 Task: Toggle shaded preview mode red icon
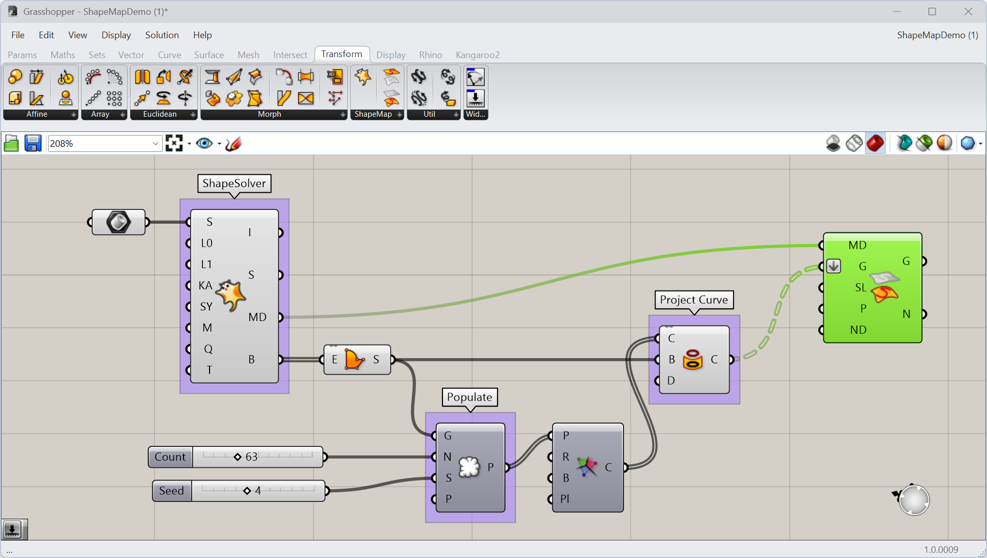tap(875, 143)
